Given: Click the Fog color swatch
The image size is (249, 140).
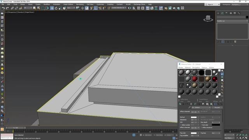Looking at the screenshot, I should click(x=194, y=133).
